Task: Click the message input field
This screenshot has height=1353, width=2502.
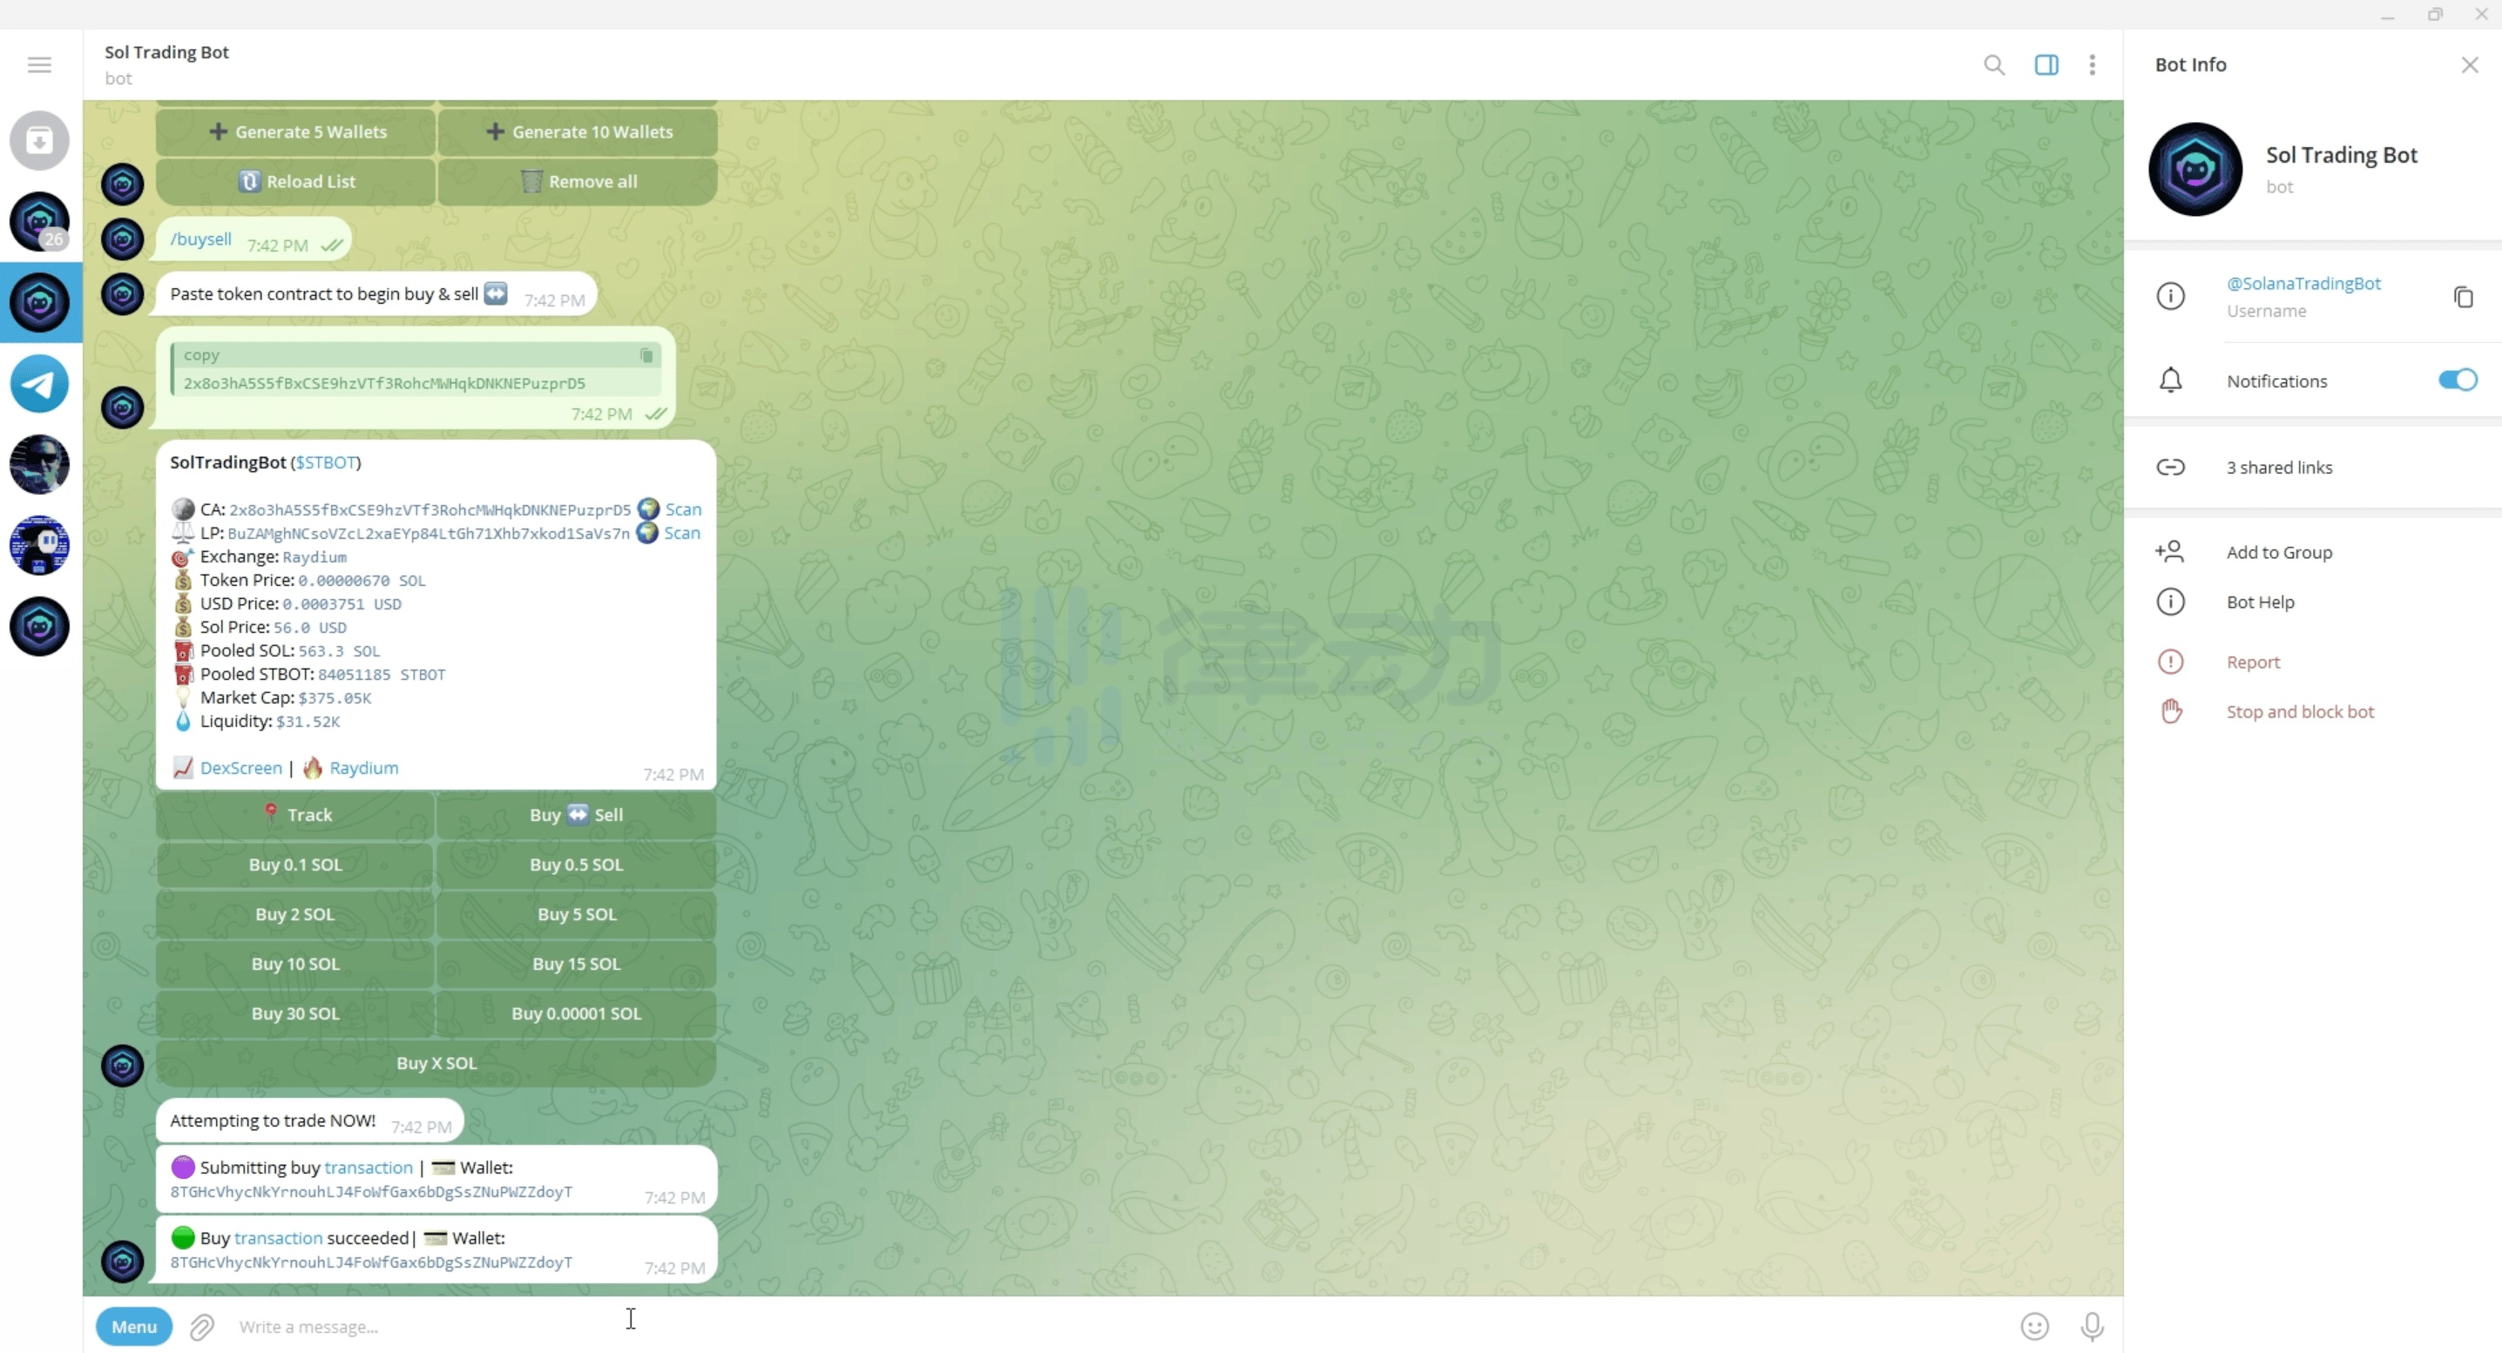Action: pyautogui.click(x=630, y=1324)
